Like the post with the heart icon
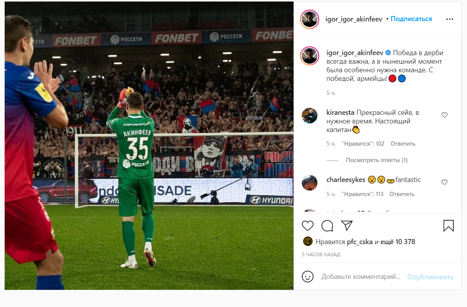The height and width of the screenshot is (307, 467). (308, 226)
